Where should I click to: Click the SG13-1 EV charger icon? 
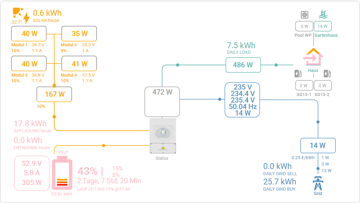(x=298, y=74)
